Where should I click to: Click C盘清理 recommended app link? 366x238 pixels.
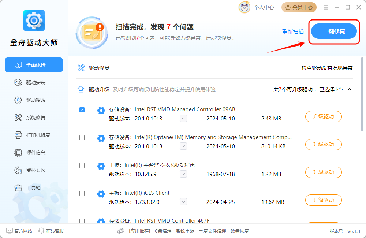pos(163,231)
